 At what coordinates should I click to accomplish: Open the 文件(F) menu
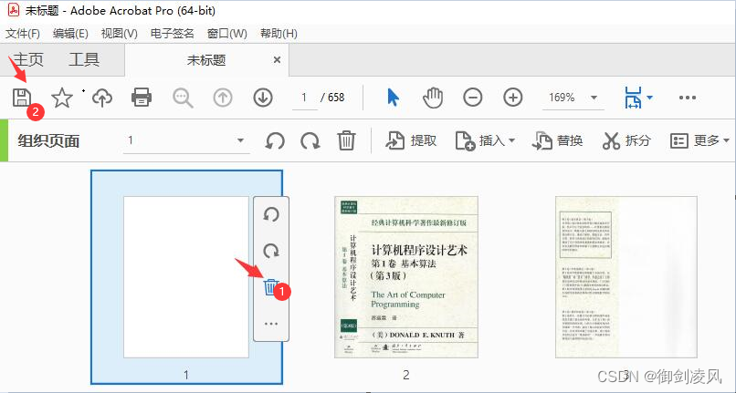tap(23, 34)
